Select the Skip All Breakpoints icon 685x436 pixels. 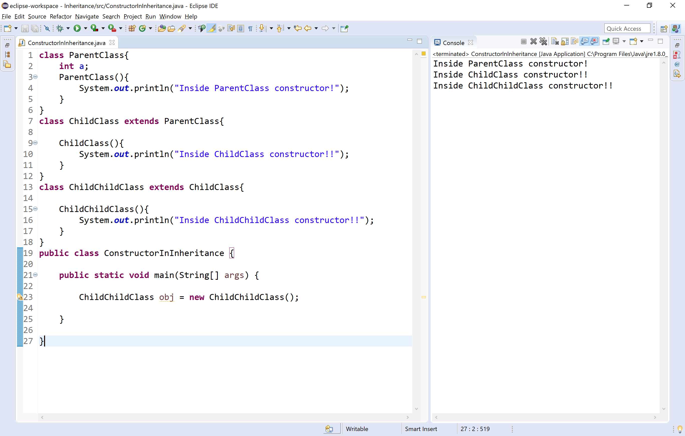[x=47, y=28]
